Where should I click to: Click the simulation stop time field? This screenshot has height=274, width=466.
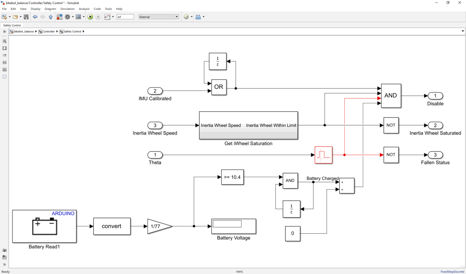point(125,17)
